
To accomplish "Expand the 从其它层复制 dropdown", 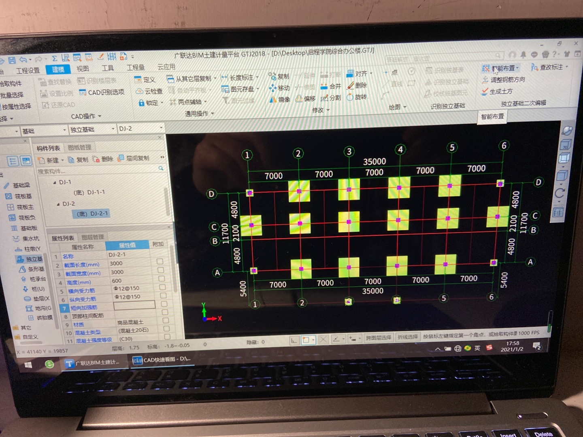I will pyautogui.click(x=215, y=78).
